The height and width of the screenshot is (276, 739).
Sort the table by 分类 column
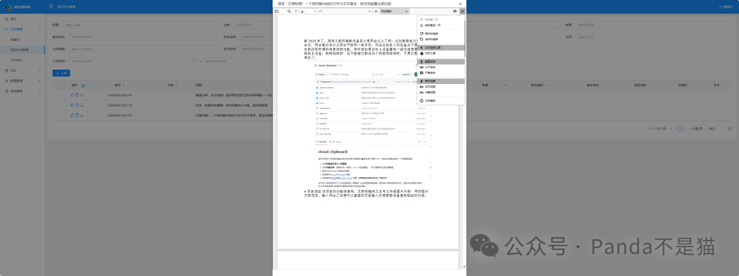[x=175, y=85]
